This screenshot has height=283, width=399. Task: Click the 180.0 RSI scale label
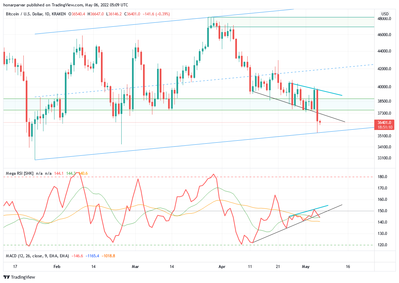383,177
